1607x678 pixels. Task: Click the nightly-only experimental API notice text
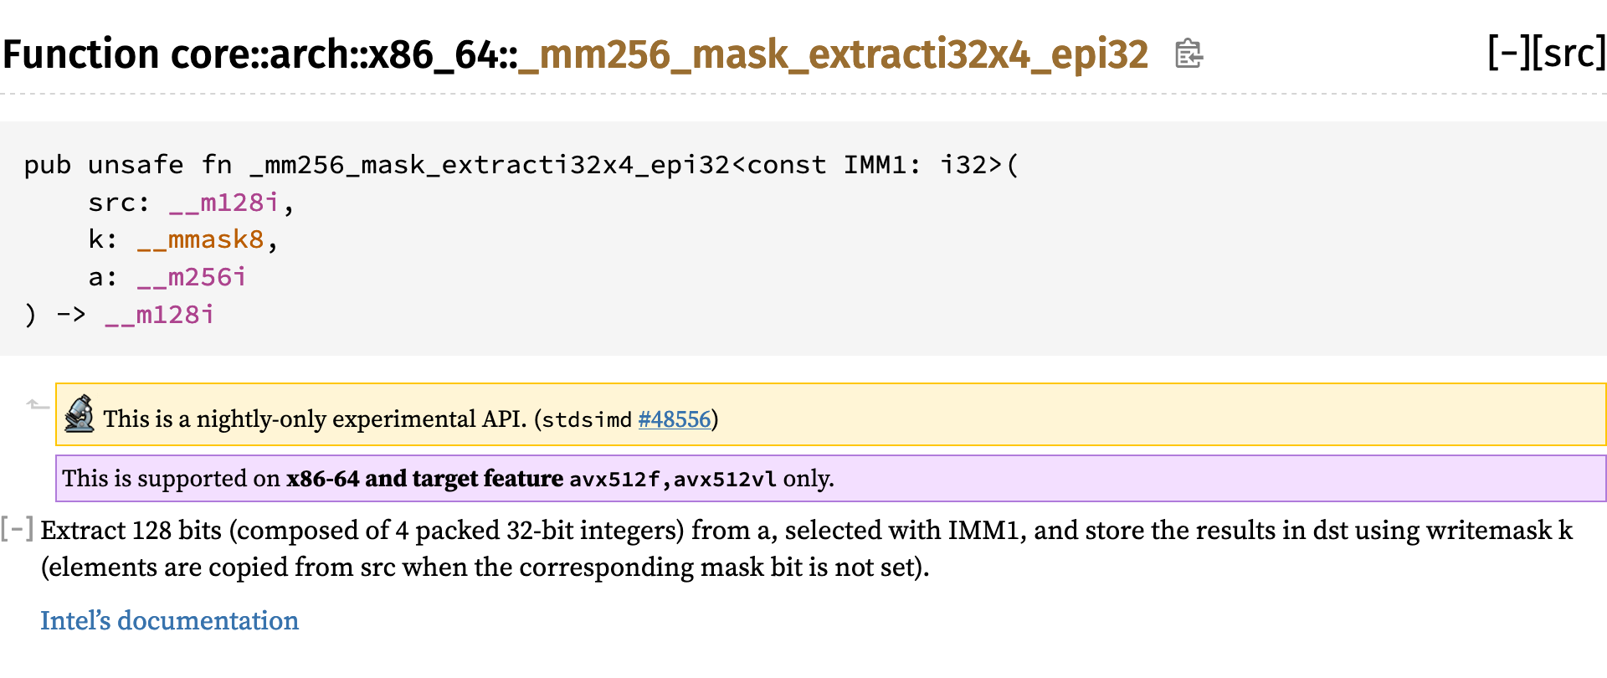tap(314, 419)
